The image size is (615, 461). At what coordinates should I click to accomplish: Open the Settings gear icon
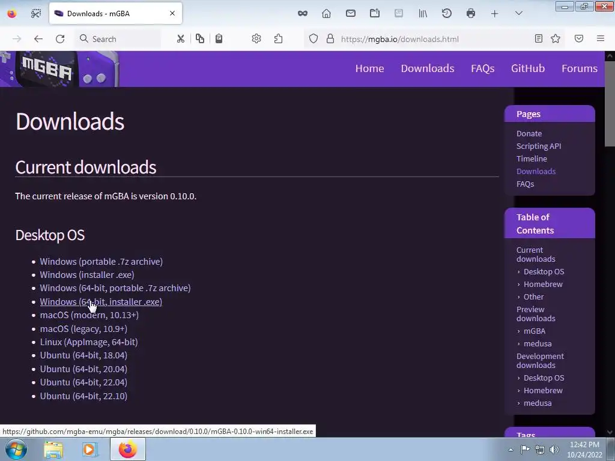(x=256, y=39)
